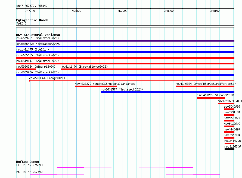Select the blue nsv6601577 variant bar
This screenshot has height=178, width=242.
click(x=167, y=92)
